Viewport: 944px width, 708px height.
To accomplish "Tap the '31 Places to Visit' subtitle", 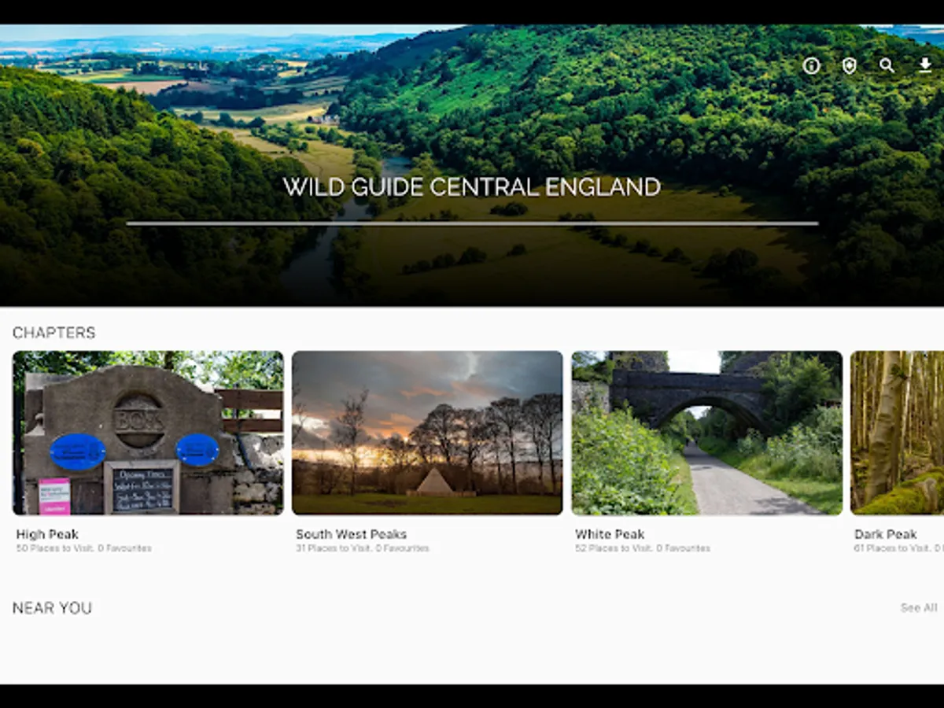I will [363, 548].
